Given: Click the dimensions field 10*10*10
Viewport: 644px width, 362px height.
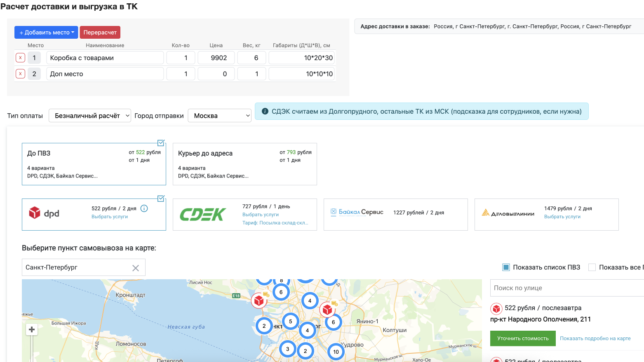Looking at the screenshot, I should coord(302,74).
